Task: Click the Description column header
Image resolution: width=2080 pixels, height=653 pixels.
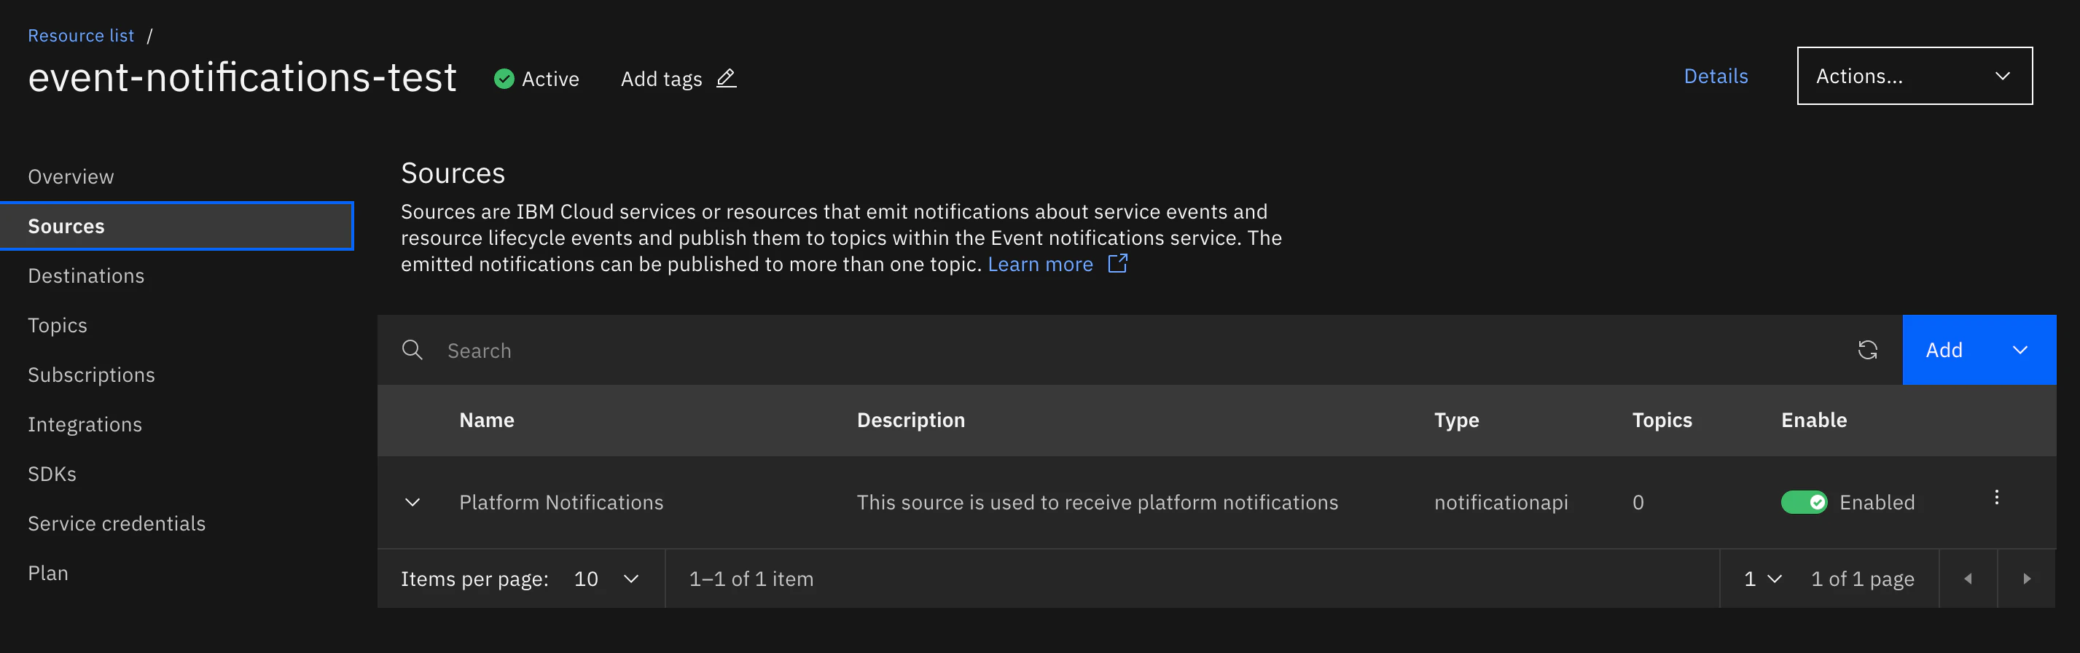Action: click(x=910, y=421)
